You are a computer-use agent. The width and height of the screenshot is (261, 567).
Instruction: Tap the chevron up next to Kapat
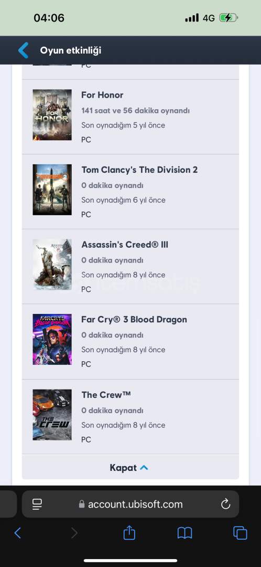[144, 468]
